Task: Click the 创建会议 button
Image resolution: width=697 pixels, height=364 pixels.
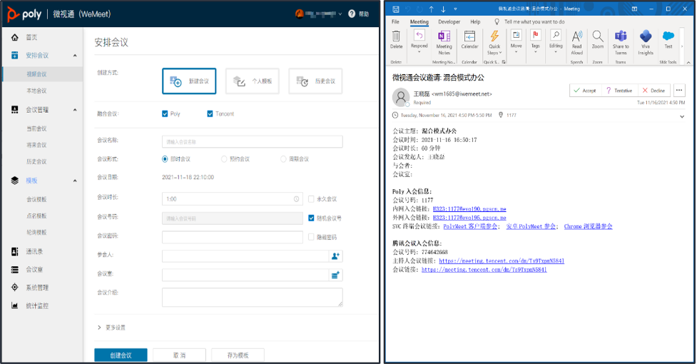Action: coord(121,355)
